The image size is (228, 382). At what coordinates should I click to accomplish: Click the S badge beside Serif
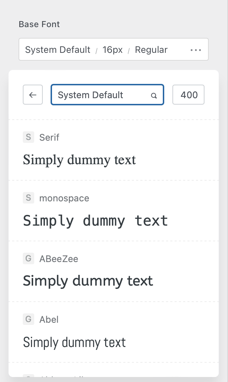point(28,137)
